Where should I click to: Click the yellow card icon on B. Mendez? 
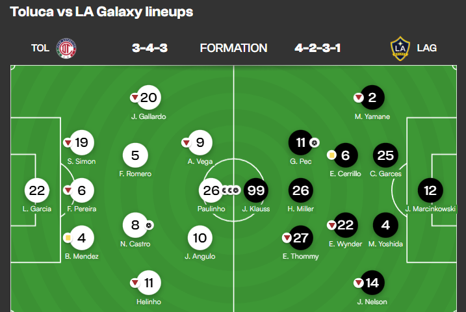click(68, 238)
